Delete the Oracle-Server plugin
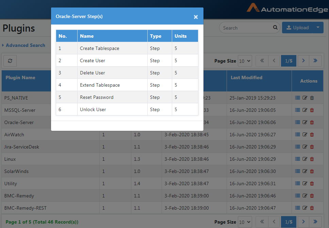Screen dimensions: 329x228 tap(312, 122)
